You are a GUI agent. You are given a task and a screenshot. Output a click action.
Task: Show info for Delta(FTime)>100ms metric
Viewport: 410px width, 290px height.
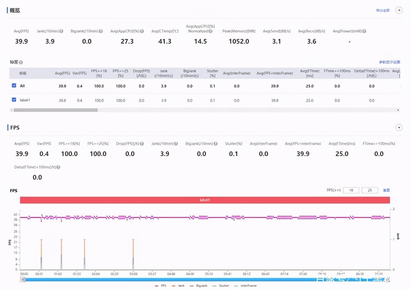[58, 167]
